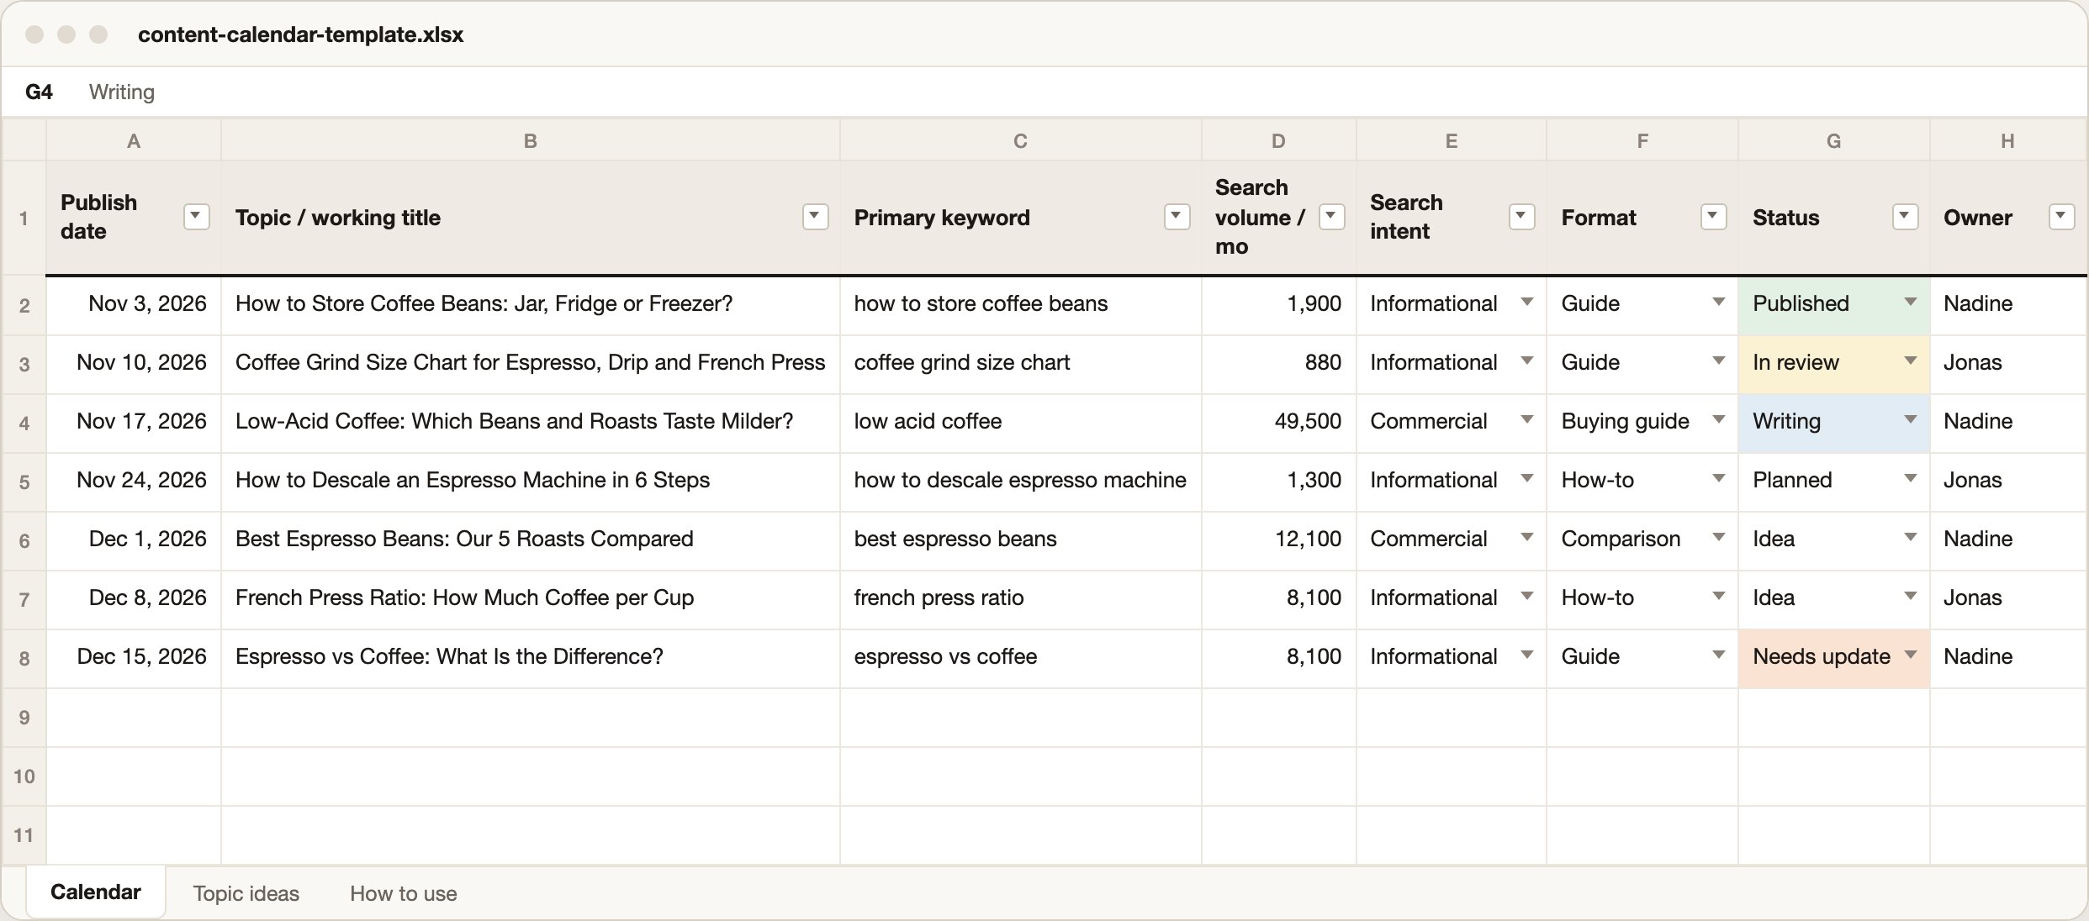Select column B header
This screenshot has width=2089, height=921.
(x=531, y=140)
